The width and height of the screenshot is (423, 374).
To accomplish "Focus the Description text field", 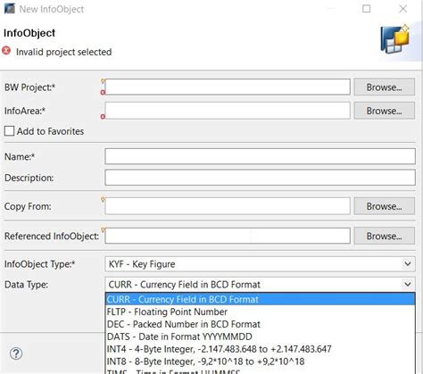I will (260, 178).
